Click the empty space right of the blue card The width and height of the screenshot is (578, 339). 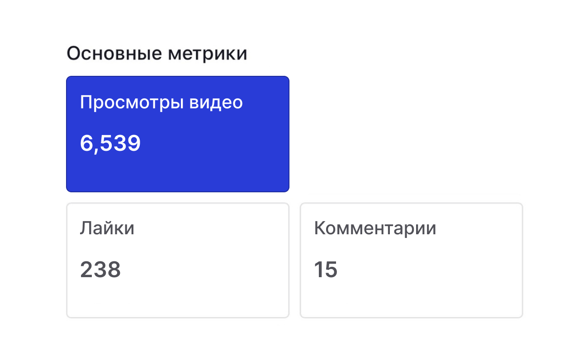(407, 134)
